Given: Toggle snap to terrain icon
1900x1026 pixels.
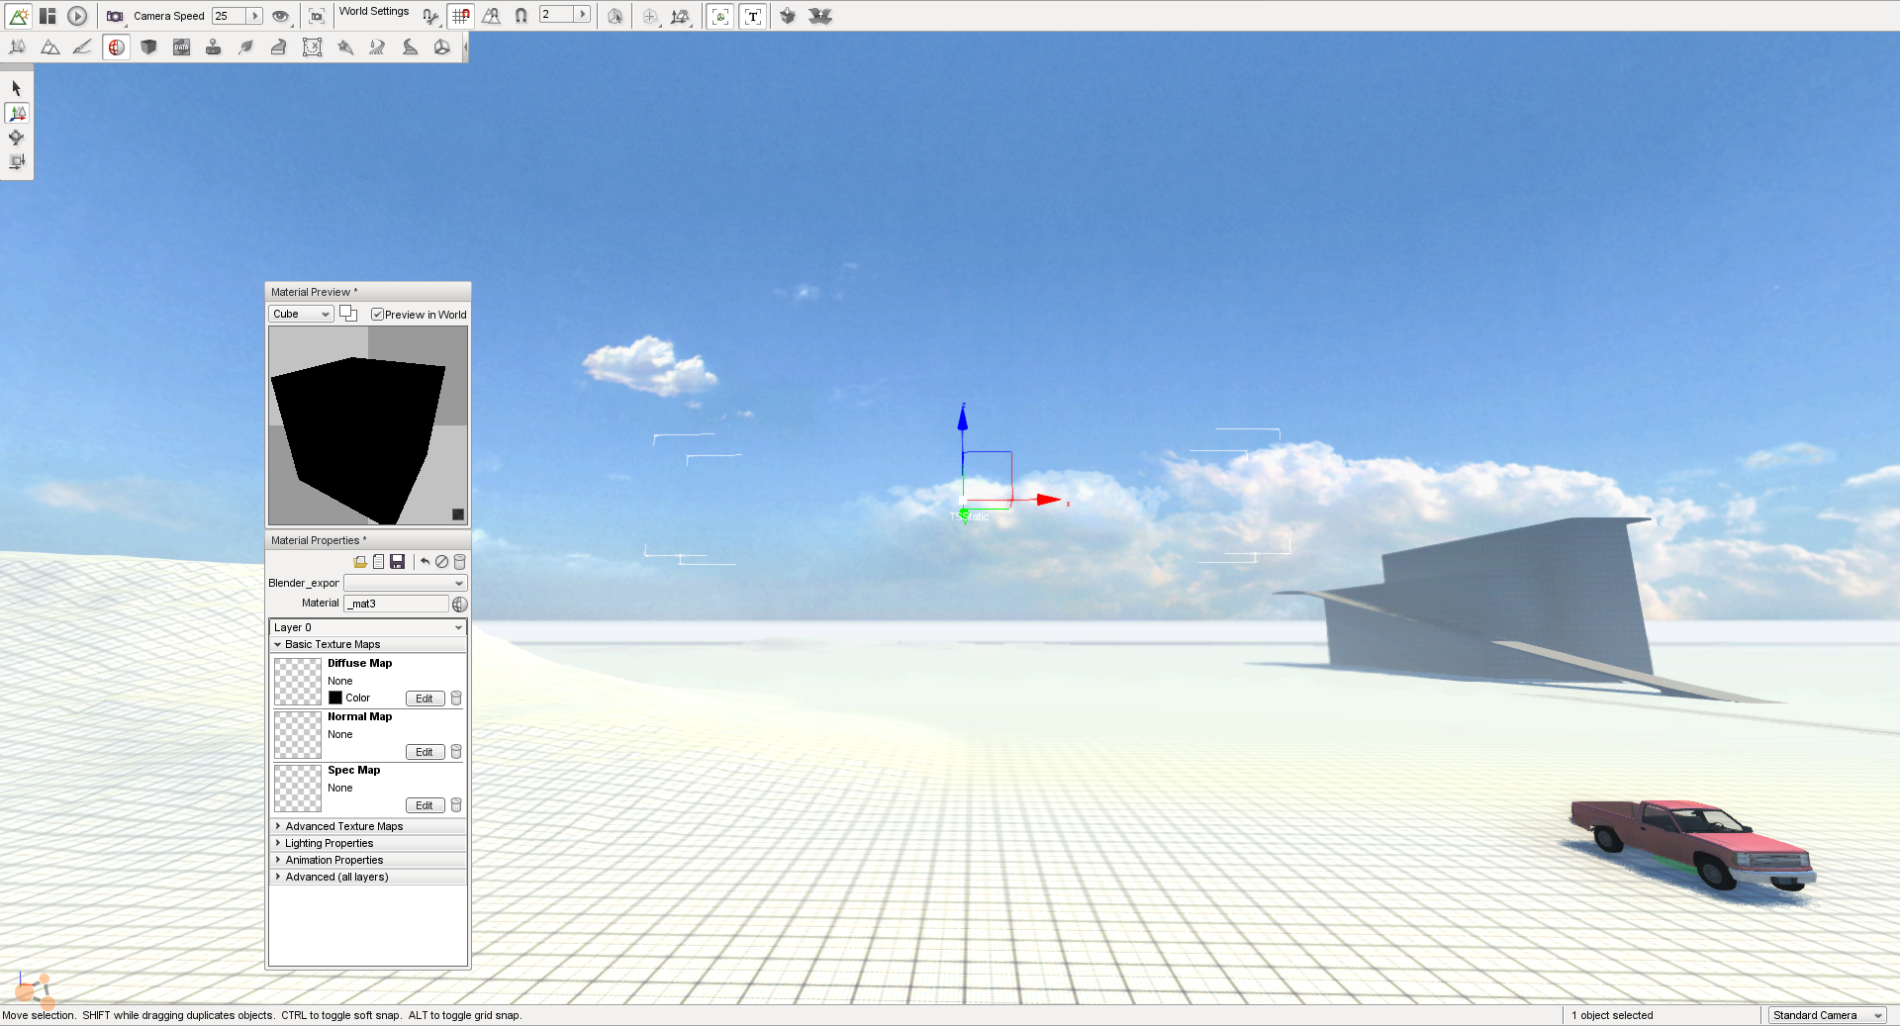Looking at the screenshot, I should pos(492,16).
